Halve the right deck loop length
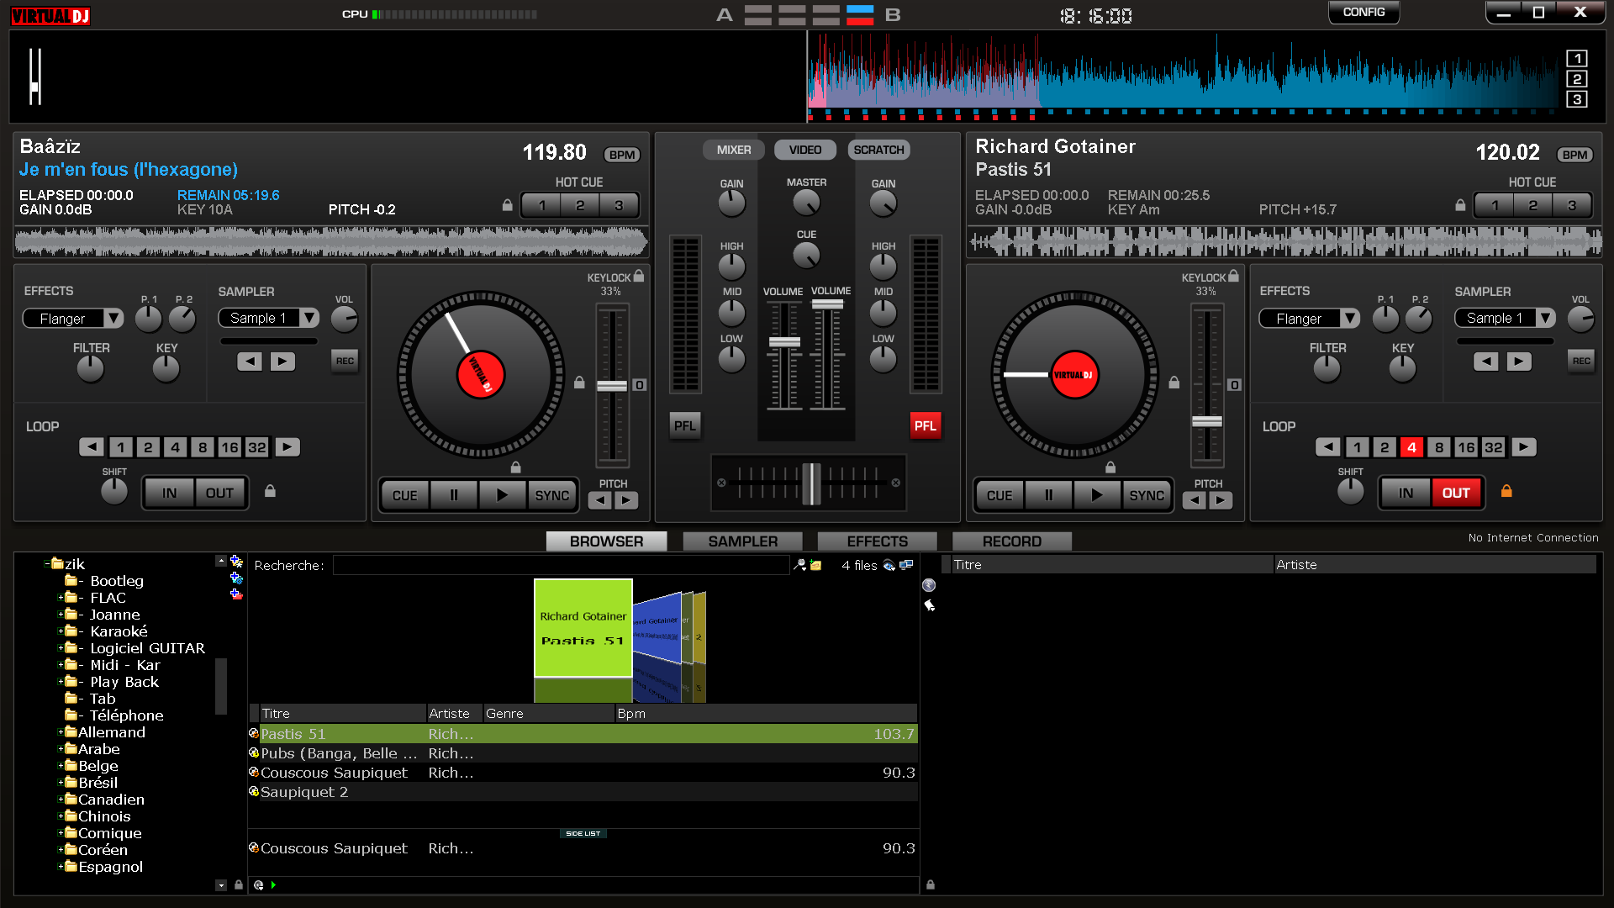Screen dimensions: 1614x908 click(1328, 447)
